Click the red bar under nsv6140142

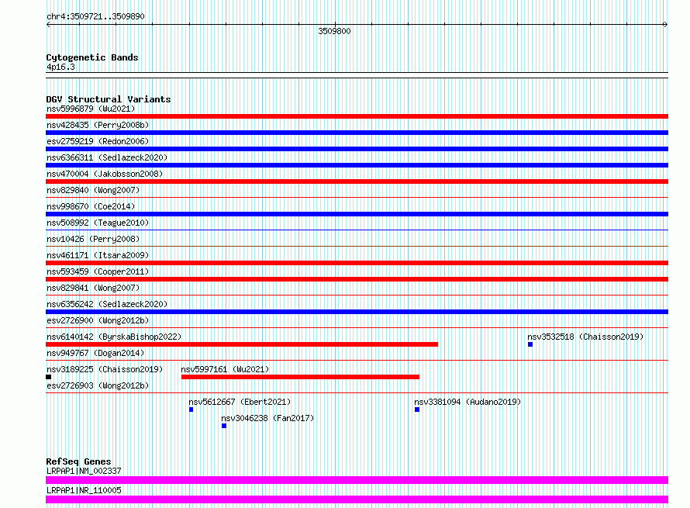242,344
